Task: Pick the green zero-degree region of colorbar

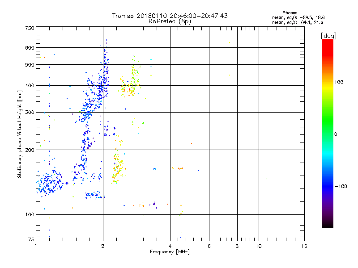Action: tap(328, 134)
